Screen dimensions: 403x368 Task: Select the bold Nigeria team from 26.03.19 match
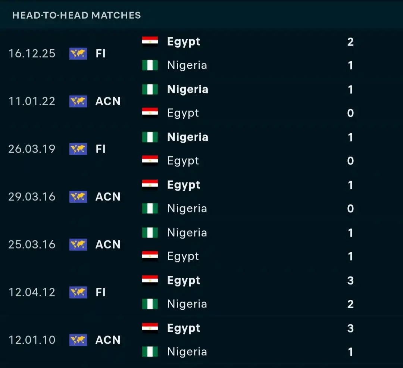(x=187, y=137)
